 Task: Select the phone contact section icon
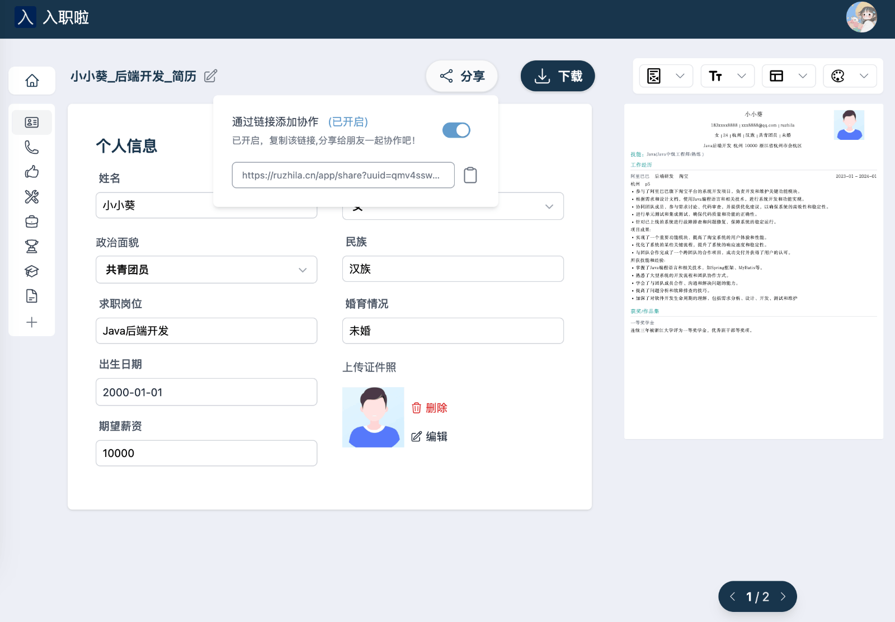[x=32, y=147]
